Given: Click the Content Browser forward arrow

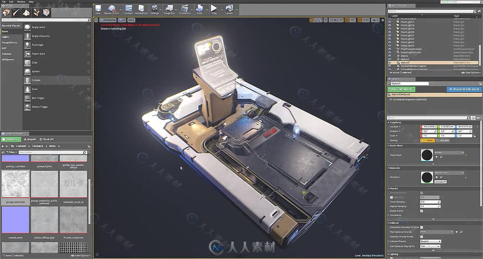Looking at the screenshot, I should [x=7, y=146].
